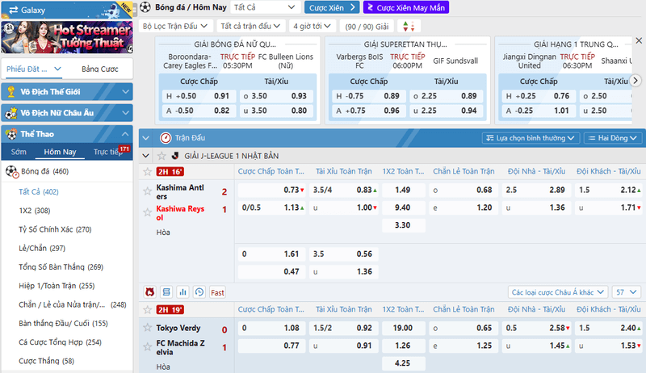Open the match history clock icon
Screen dimensions: 646x373
click(199, 292)
